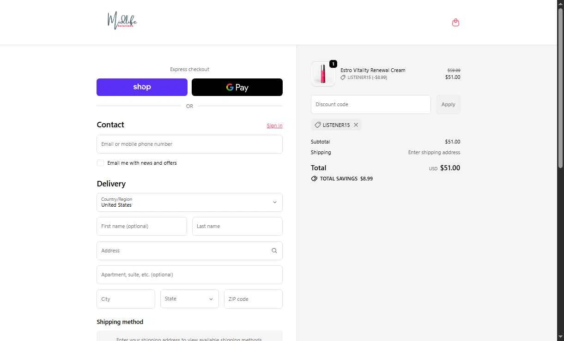Focus the City input field
The image size is (564, 341).
coord(126,299)
